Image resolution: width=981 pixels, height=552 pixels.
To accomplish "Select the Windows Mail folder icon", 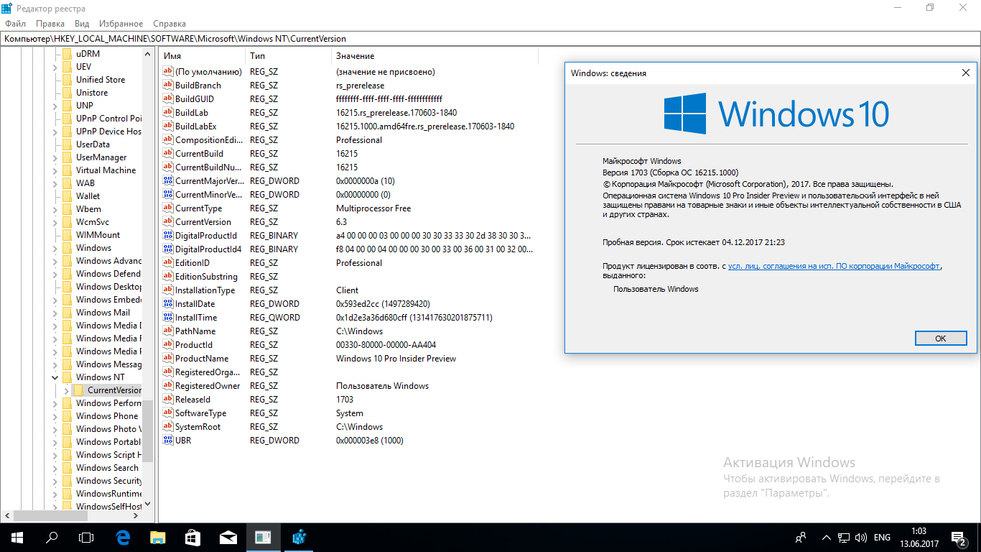I will click(x=67, y=313).
